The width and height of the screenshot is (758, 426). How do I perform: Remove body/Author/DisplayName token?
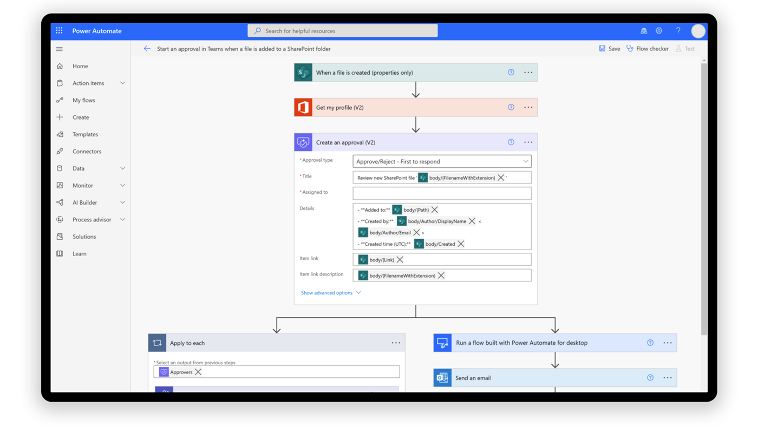click(x=472, y=221)
